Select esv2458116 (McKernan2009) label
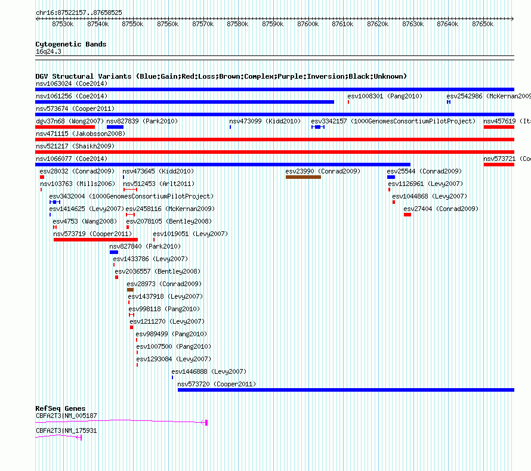531x471 pixels. [x=170, y=209]
